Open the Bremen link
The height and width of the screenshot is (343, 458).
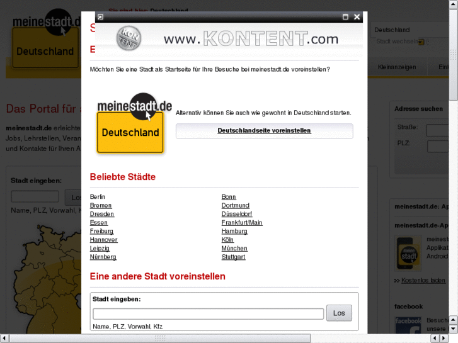pos(101,206)
